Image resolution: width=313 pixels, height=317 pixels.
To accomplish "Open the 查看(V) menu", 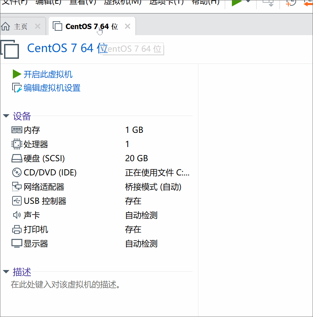I will [x=83, y=2].
